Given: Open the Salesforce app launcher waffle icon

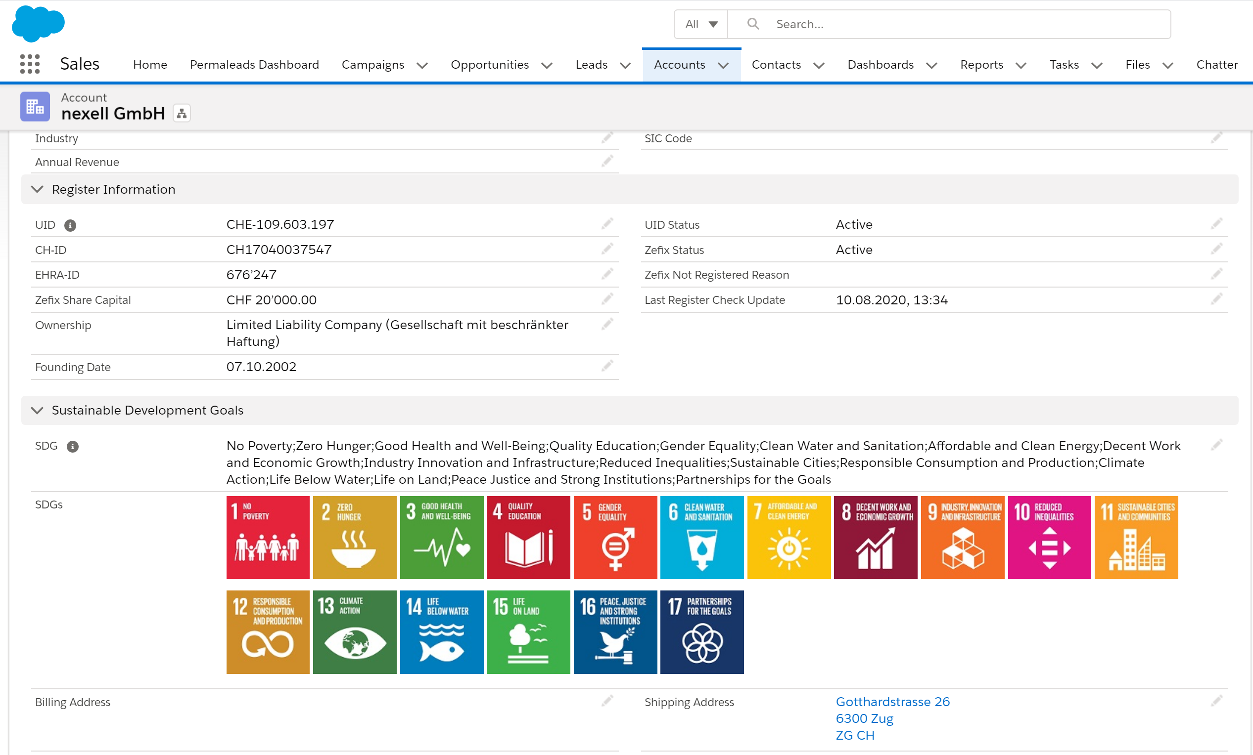Looking at the screenshot, I should click(x=29, y=64).
